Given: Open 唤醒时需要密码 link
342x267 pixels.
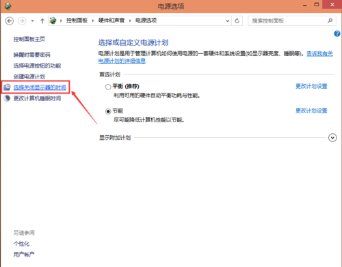Looking at the screenshot, I should point(31,55).
